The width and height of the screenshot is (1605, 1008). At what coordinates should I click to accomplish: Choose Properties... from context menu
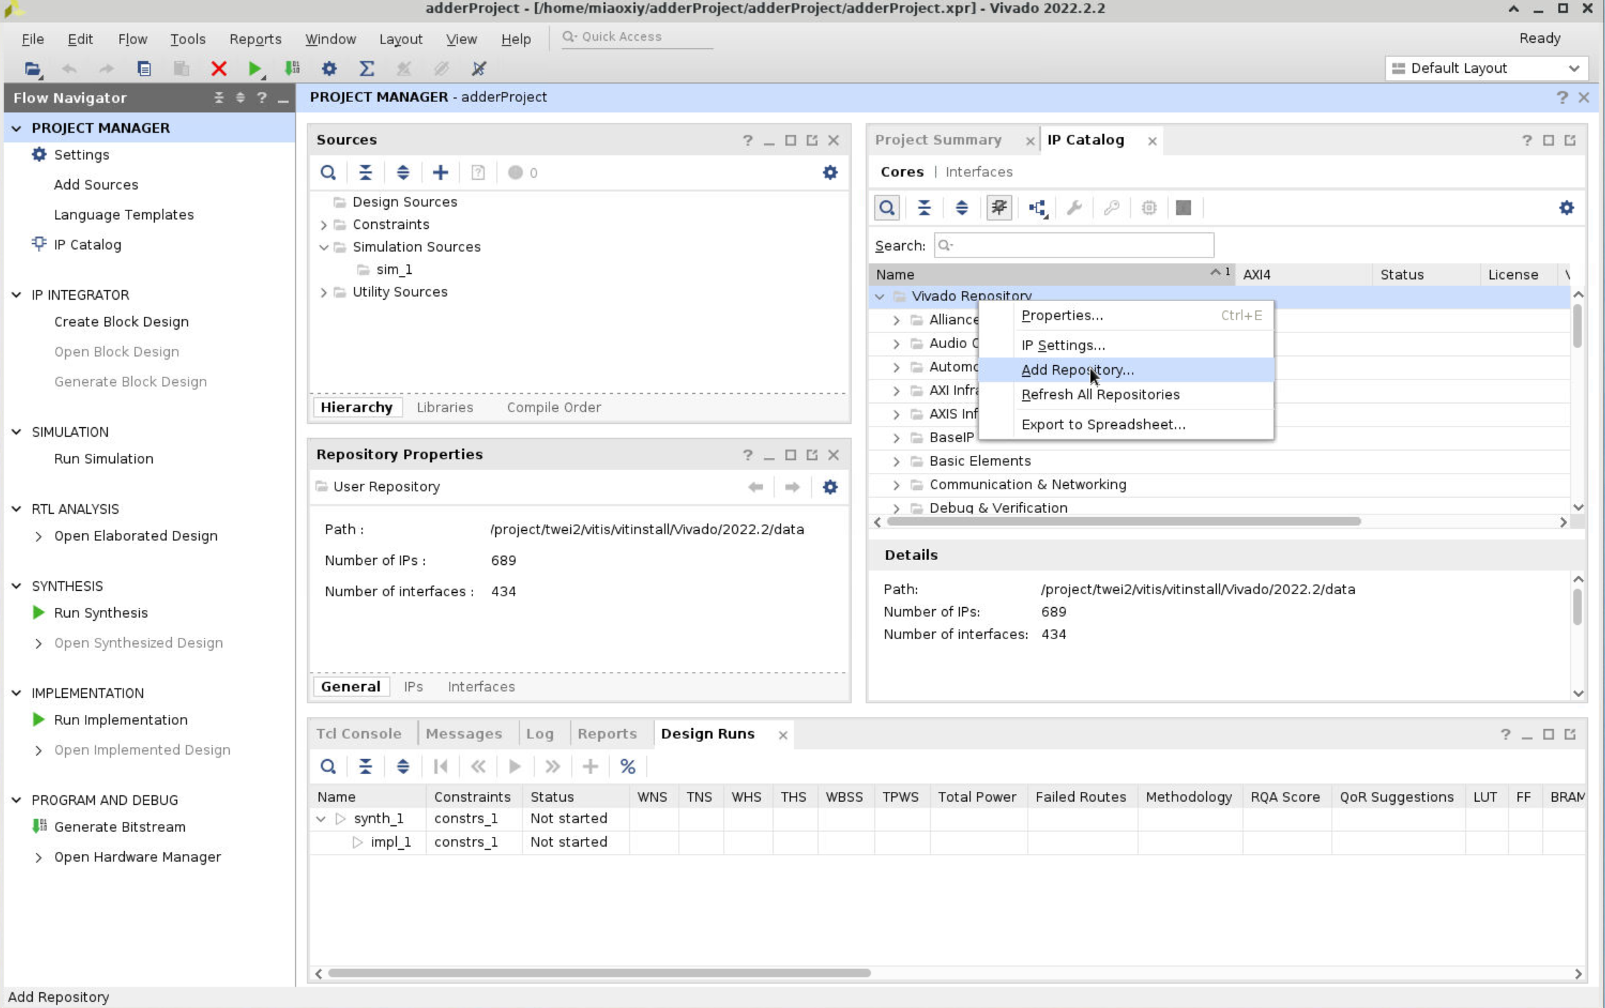click(1126, 315)
